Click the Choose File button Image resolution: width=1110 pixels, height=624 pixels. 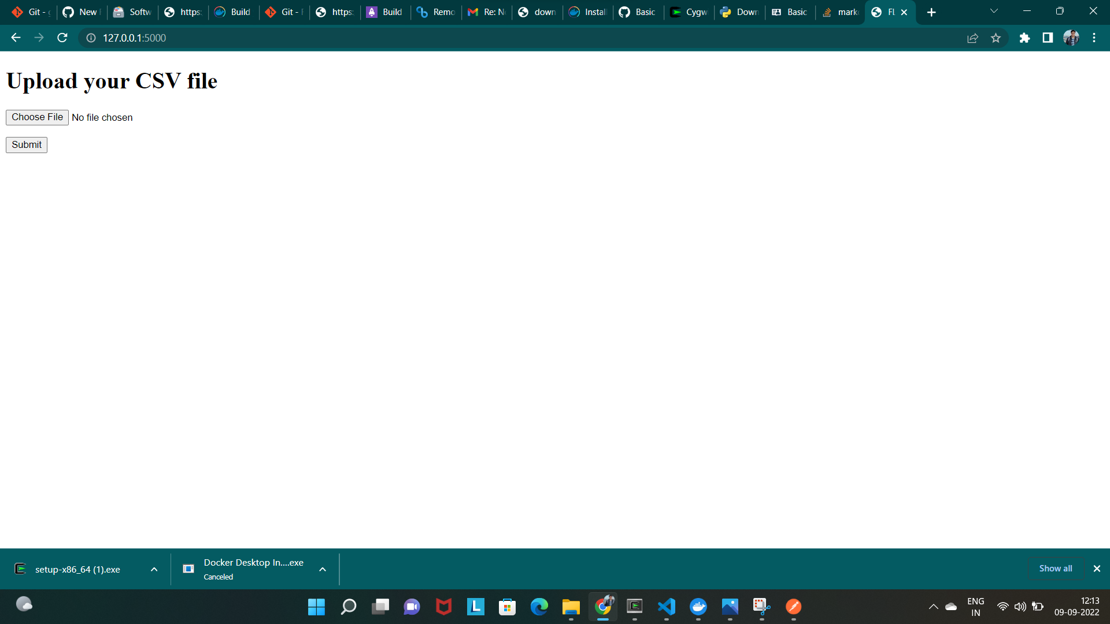(37, 117)
